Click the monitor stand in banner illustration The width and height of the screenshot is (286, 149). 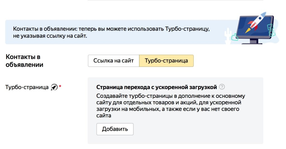(254, 41)
